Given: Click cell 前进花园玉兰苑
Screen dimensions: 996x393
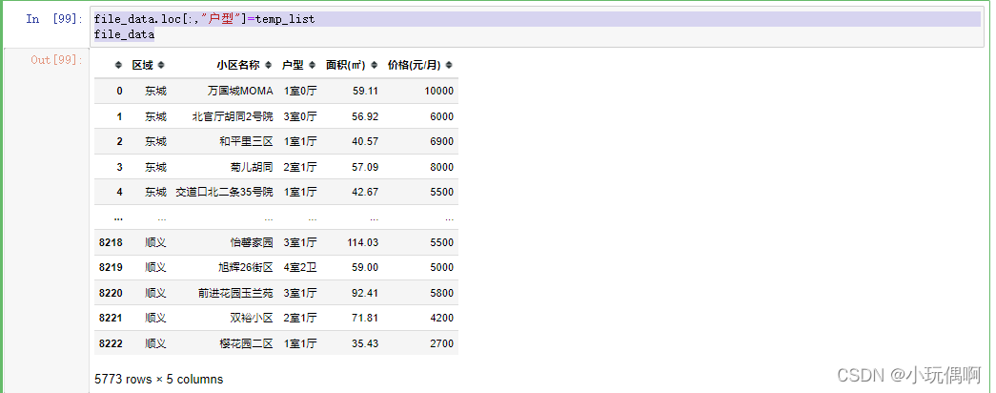Looking at the screenshot, I should pyautogui.click(x=235, y=293).
